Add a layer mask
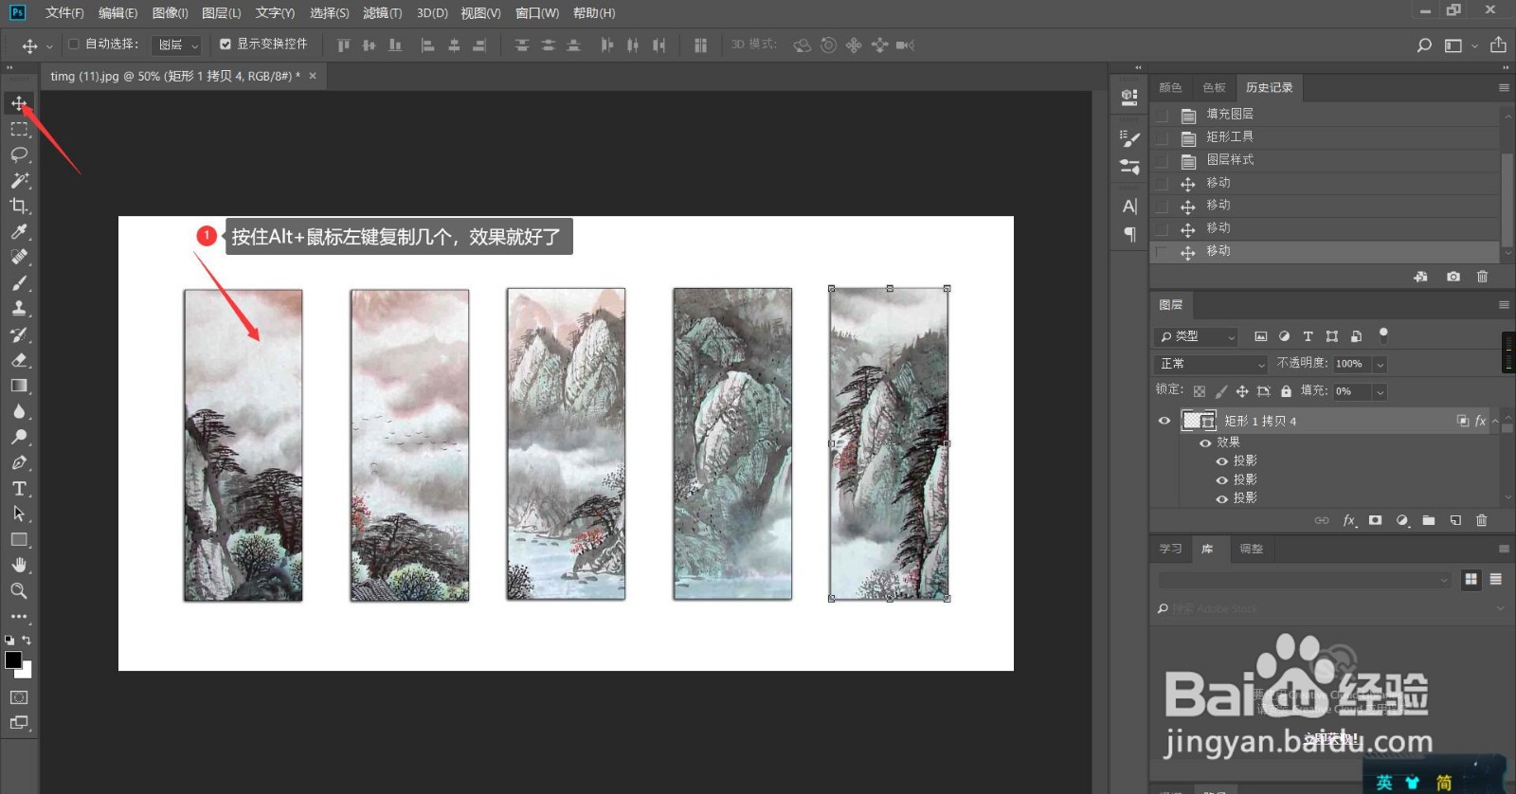This screenshot has width=1516, height=794. [x=1375, y=520]
